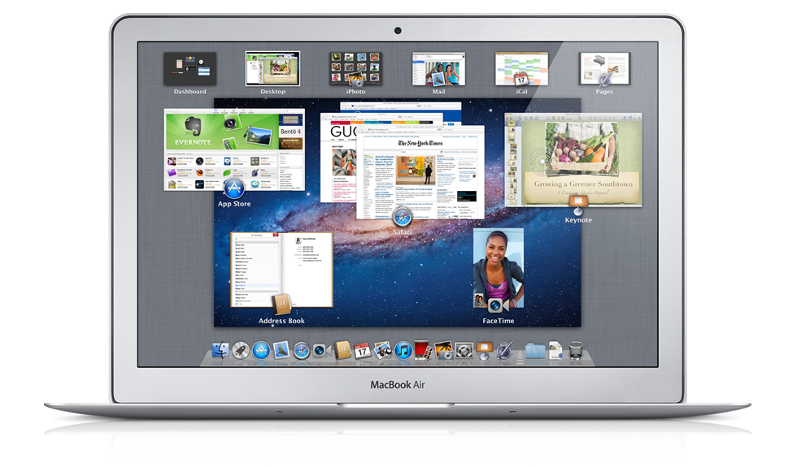Open the blue folder stack in Dock
This screenshot has height=467, width=797.
pyautogui.click(x=535, y=350)
